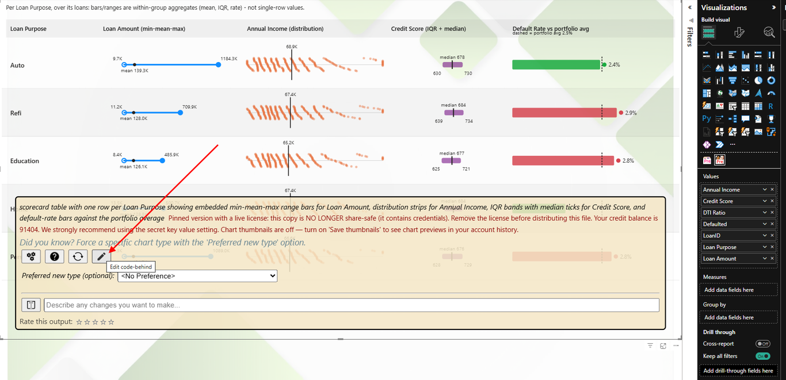Choose the R script visual
This screenshot has height=380, width=786.
(x=772, y=106)
